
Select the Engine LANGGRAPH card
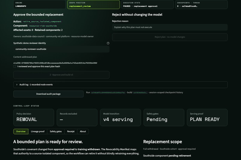pos(39,4)
